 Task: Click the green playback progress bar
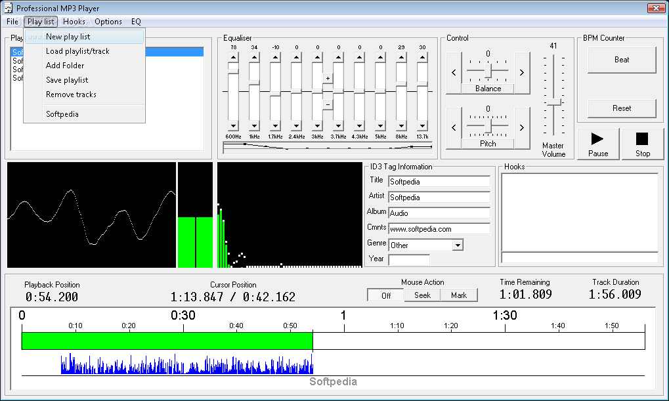point(167,341)
